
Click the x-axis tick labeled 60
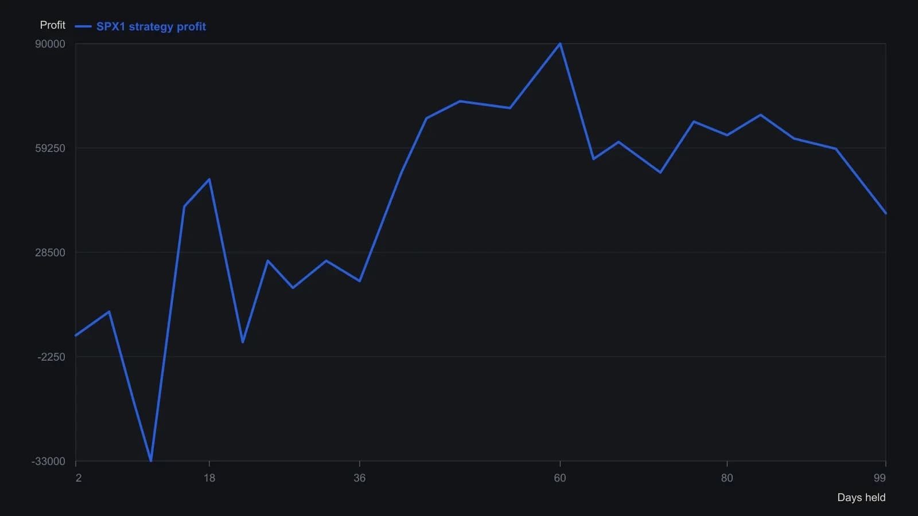[560, 478]
